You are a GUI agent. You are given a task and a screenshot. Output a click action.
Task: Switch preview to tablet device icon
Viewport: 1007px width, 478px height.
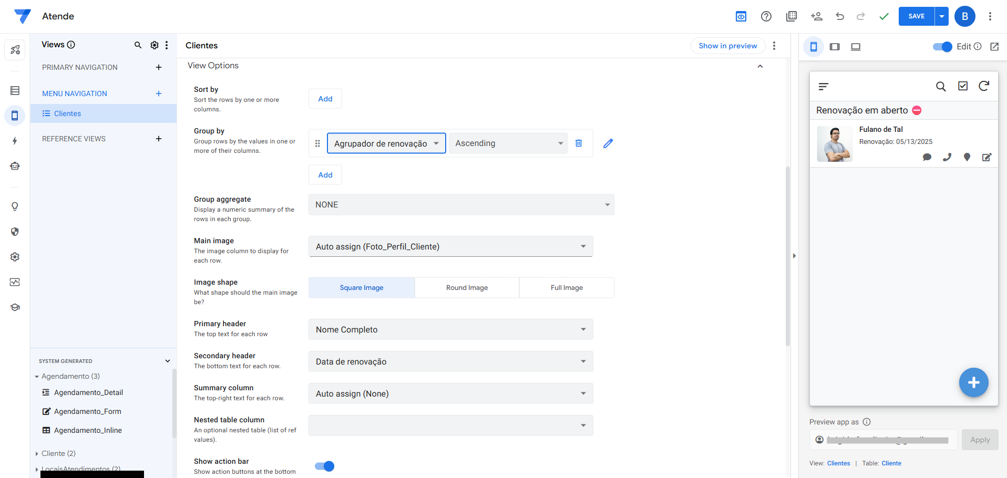click(835, 47)
